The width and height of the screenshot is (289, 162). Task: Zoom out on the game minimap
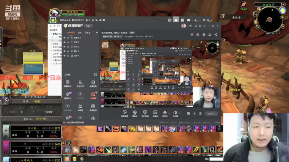point(278,32)
